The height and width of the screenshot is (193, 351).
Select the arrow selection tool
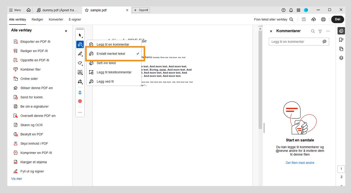(x=80, y=35)
